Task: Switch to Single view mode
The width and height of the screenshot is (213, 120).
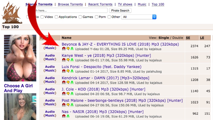Action: (164, 38)
